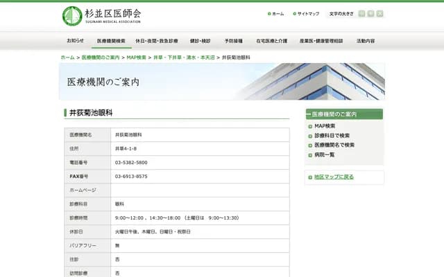Click 診療時間 row label

[78, 218]
